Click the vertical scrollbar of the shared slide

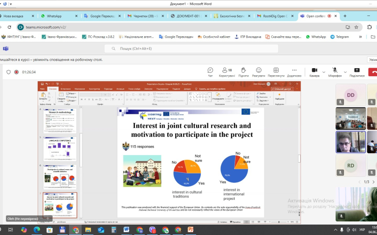[299, 159]
